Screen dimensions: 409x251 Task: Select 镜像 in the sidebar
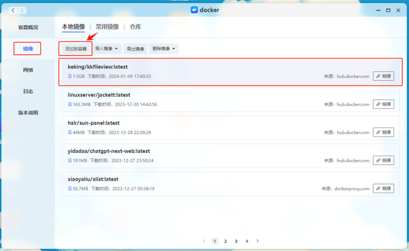click(x=28, y=49)
